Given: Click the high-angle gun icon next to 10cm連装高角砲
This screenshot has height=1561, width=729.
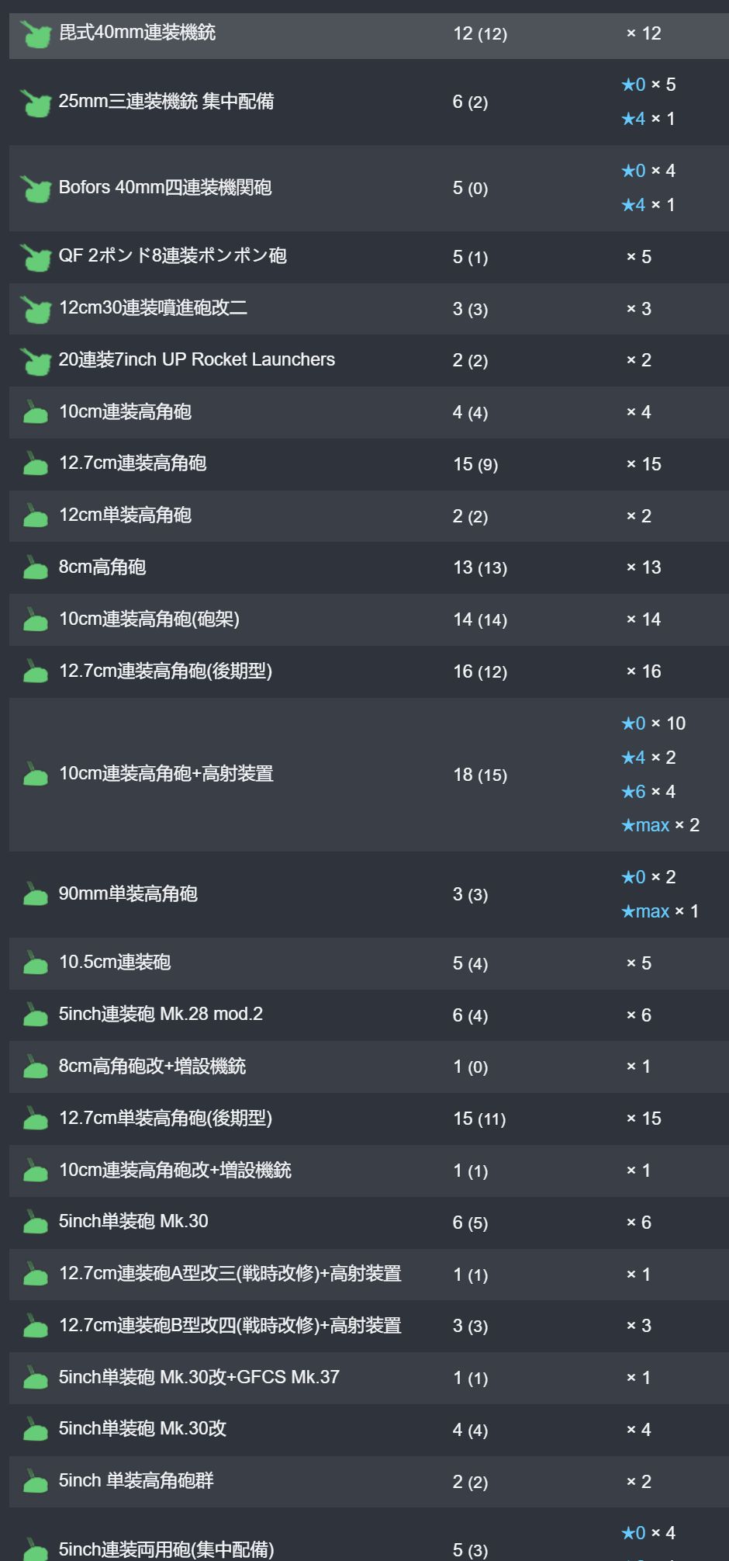Looking at the screenshot, I should (x=35, y=412).
